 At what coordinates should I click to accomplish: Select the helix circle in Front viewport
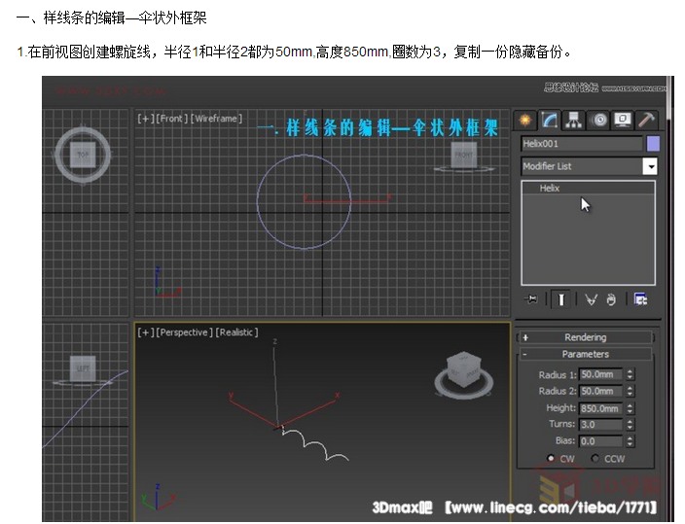258,202
